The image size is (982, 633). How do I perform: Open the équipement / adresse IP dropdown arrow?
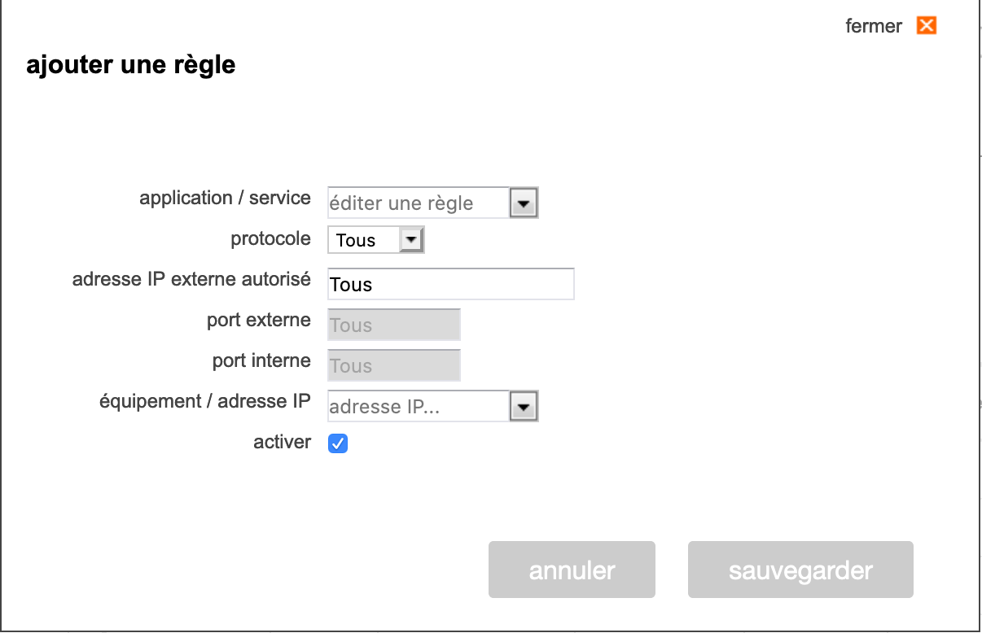524,406
